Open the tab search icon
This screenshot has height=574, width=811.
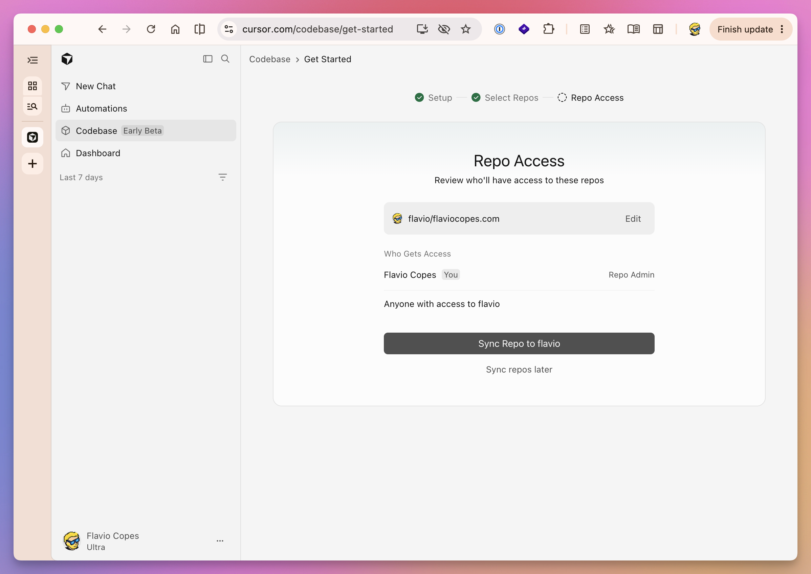32,106
